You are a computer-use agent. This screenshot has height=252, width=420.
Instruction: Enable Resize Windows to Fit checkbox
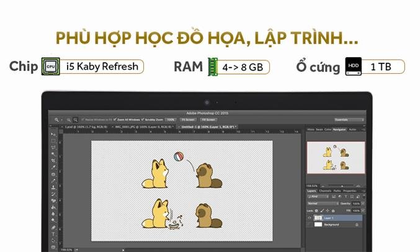[x=83, y=119]
